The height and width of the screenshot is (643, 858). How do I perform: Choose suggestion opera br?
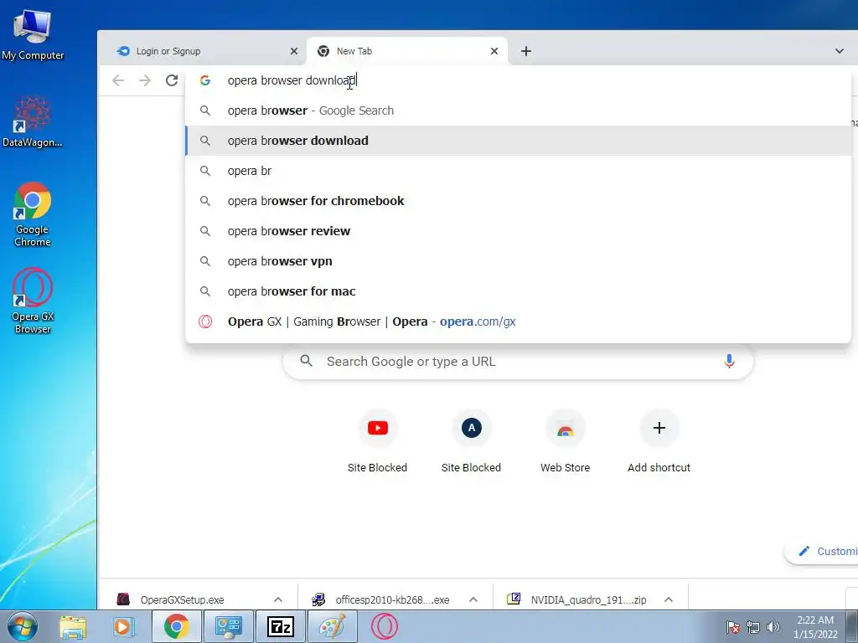coord(518,171)
